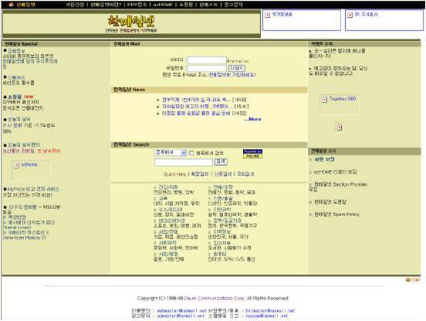The image size is (426, 321).
Task: Click the password input field
Action: pos(207,68)
